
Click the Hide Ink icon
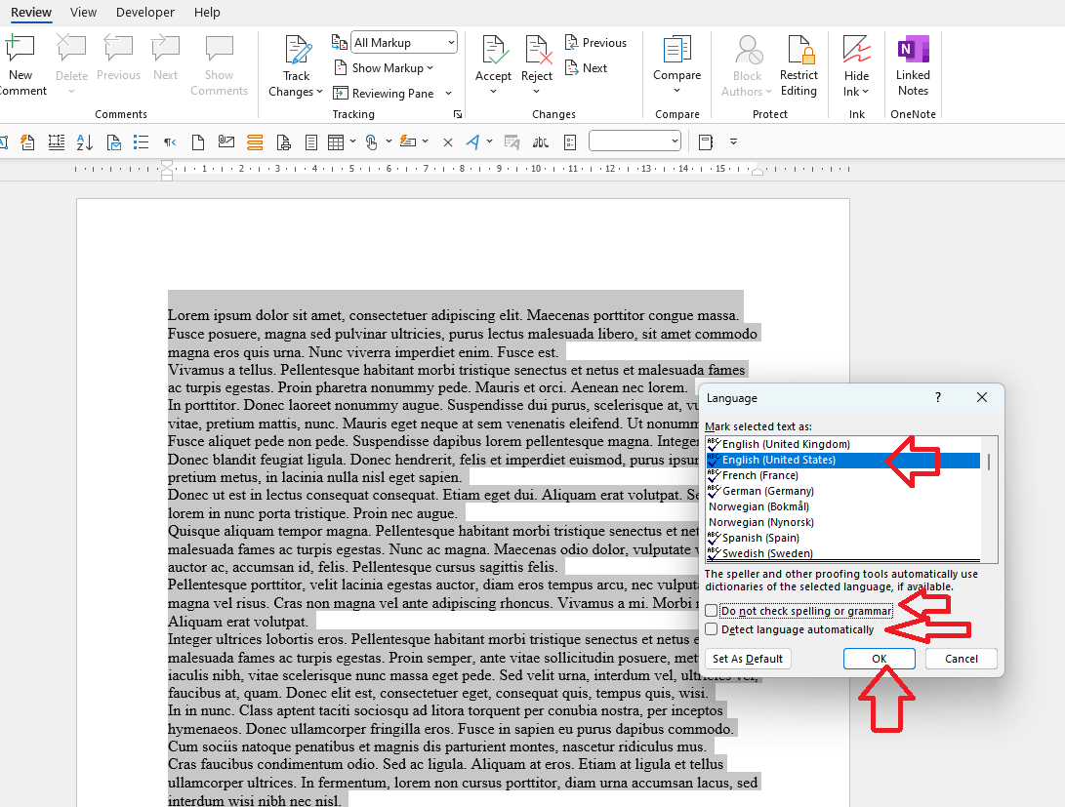856,50
